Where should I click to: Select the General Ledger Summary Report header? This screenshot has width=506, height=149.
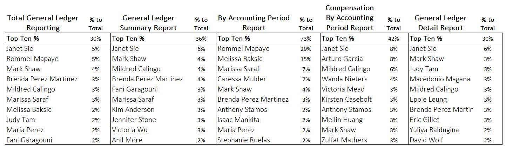(x=148, y=23)
